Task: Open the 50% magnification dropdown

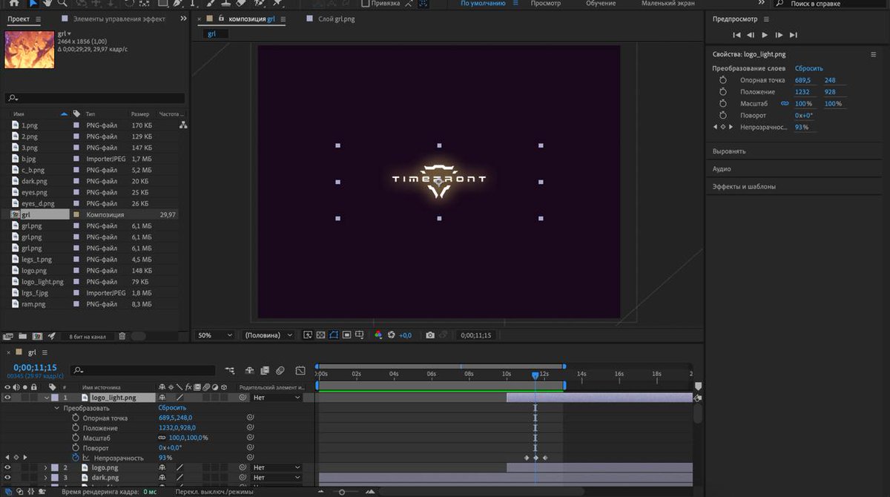Action: click(215, 335)
